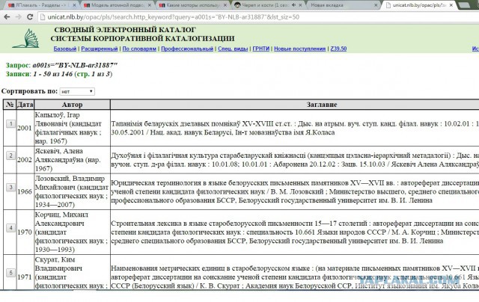The width and height of the screenshot is (479, 302).
Task: Open the 'По словарям' search link
Action: tap(139, 49)
